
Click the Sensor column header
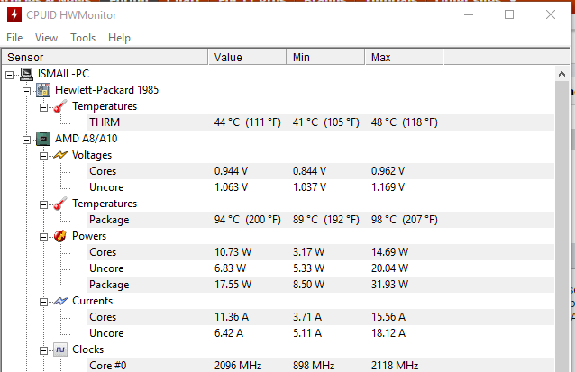105,57
